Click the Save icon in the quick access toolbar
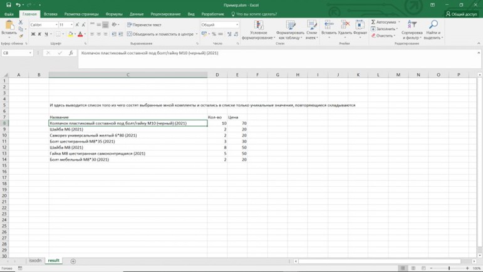 pyautogui.click(x=9, y=4)
